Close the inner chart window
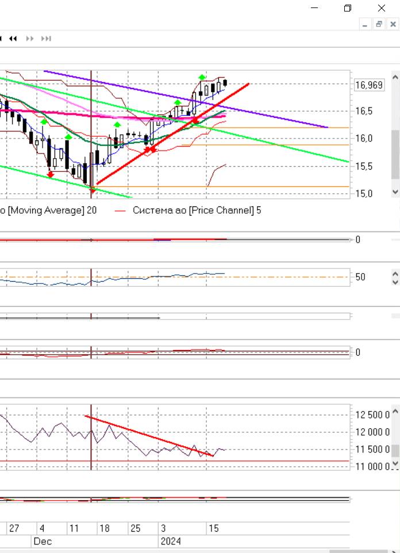 393,24
